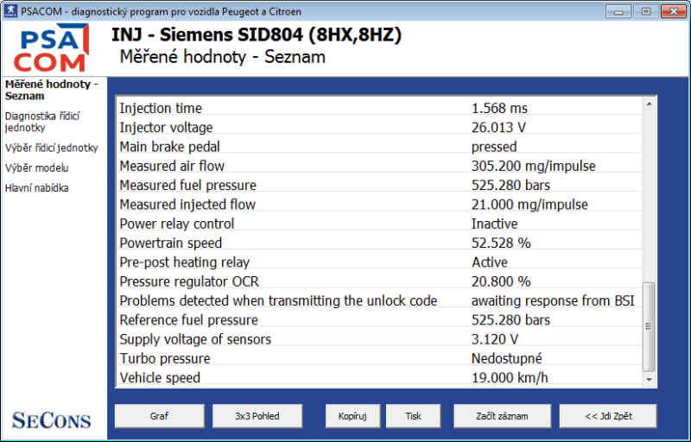The height and width of the screenshot is (442, 691).
Task: Click the SeCons logo
Action: click(51, 420)
